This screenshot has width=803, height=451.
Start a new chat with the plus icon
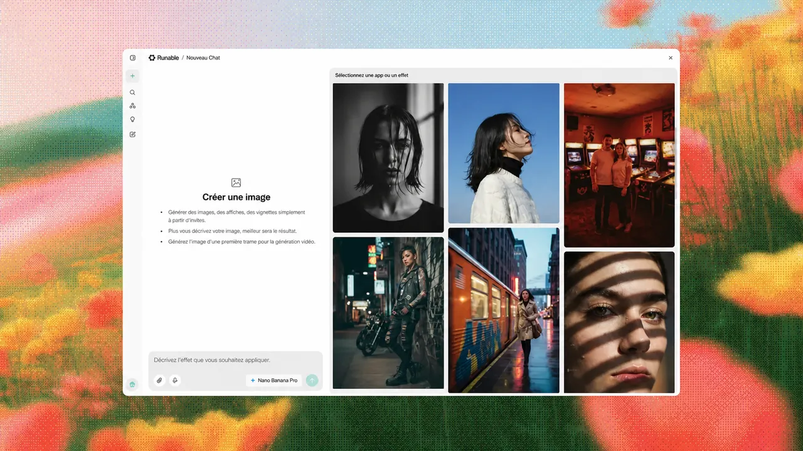click(x=132, y=76)
